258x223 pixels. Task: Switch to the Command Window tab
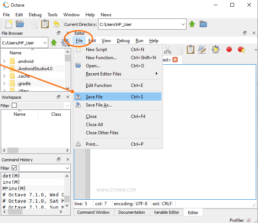(x=93, y=212)
